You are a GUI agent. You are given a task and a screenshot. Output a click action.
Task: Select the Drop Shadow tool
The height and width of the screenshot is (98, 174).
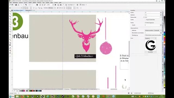tap(10, 43)
